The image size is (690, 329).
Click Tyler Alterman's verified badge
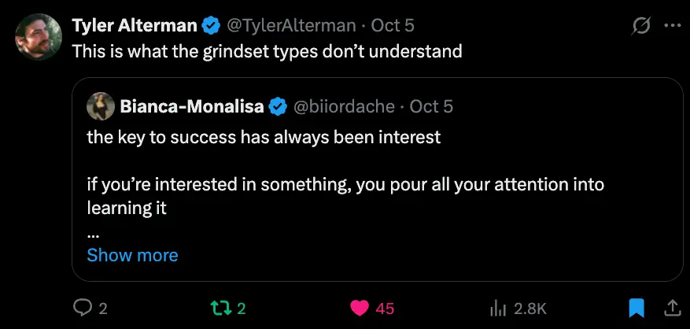(211, 26)
